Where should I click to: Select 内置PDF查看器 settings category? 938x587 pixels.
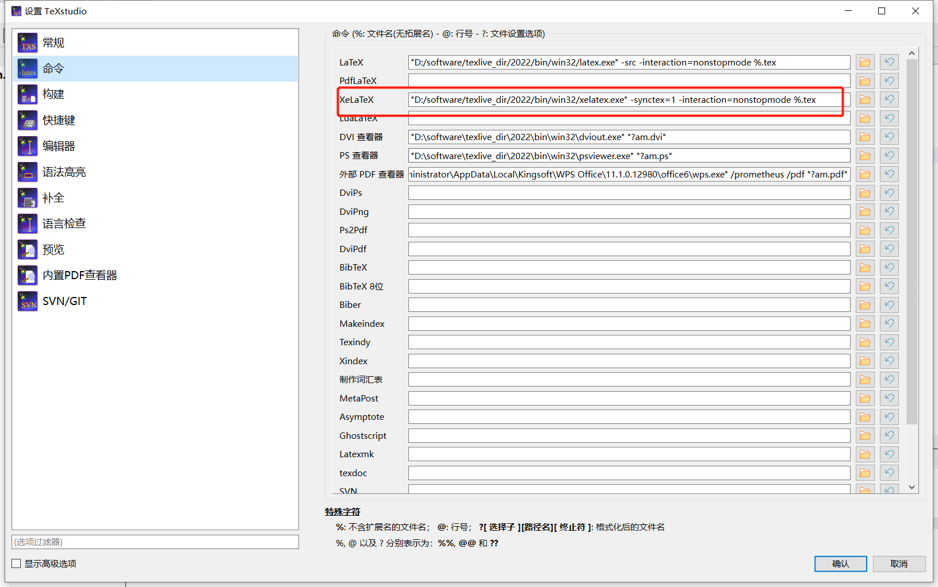tap(155, 275)
